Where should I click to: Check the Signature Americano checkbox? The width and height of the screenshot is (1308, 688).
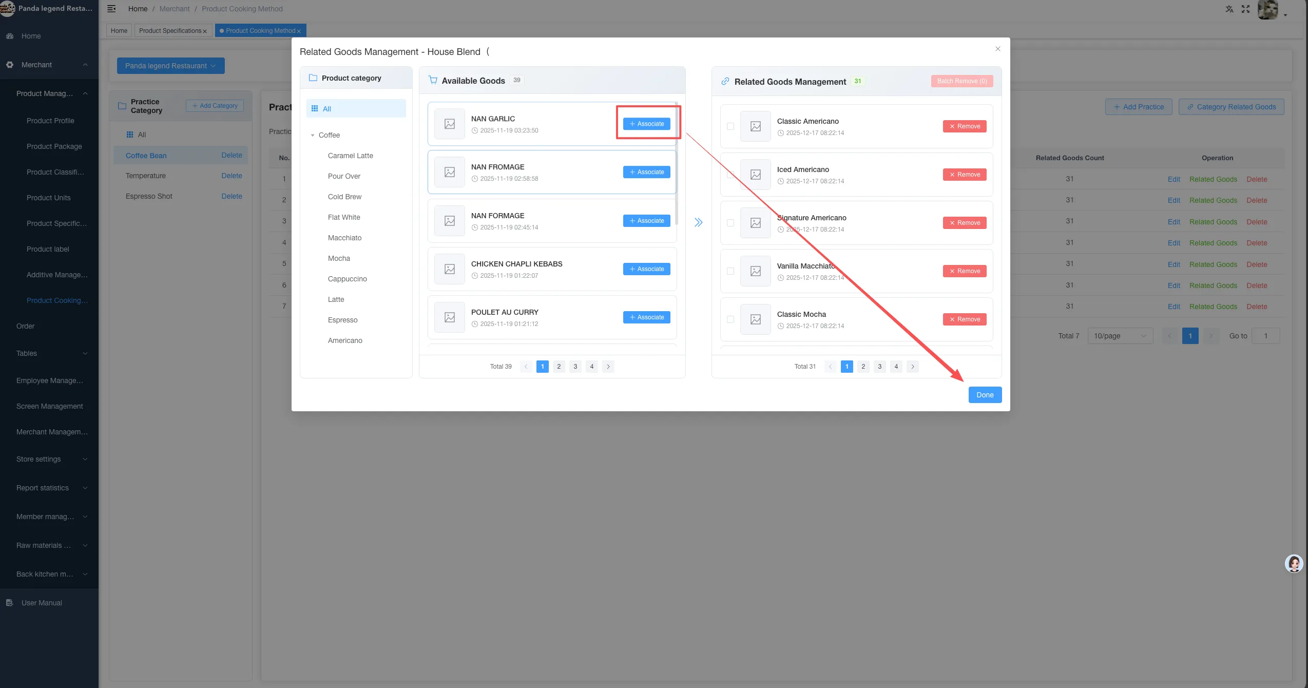pyautogui.click(x=730, y=223)
